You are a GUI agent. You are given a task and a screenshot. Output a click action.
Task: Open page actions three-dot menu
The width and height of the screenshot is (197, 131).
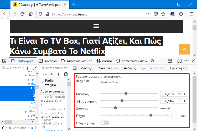pos(148,14)
